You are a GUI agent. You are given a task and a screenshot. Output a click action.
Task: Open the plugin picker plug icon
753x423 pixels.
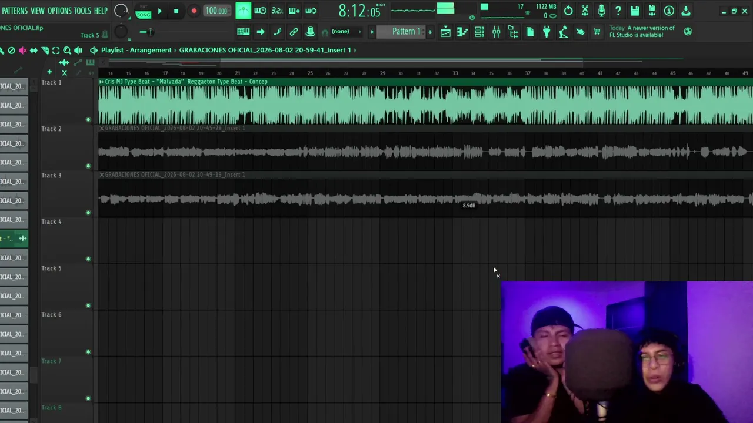tap(547, 32)
